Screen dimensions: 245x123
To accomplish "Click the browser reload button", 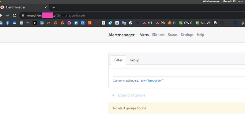I will pyautogui.click(x=14, y=15).
